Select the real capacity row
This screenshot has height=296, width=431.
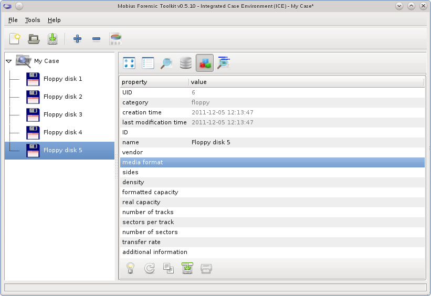[x=272, y=202]
